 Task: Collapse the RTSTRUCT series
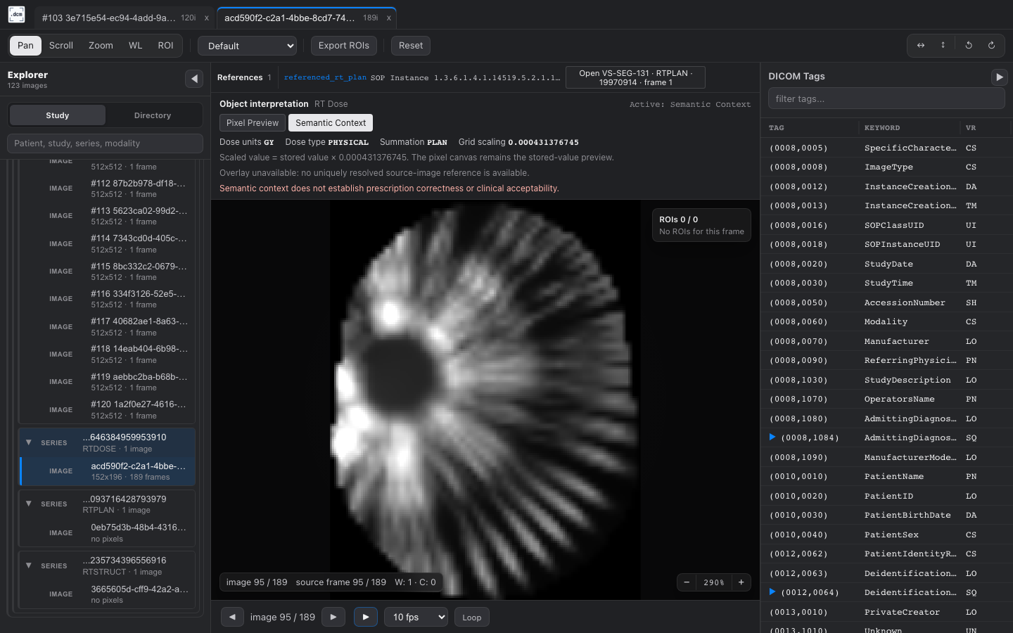click(x=29, y=565)
